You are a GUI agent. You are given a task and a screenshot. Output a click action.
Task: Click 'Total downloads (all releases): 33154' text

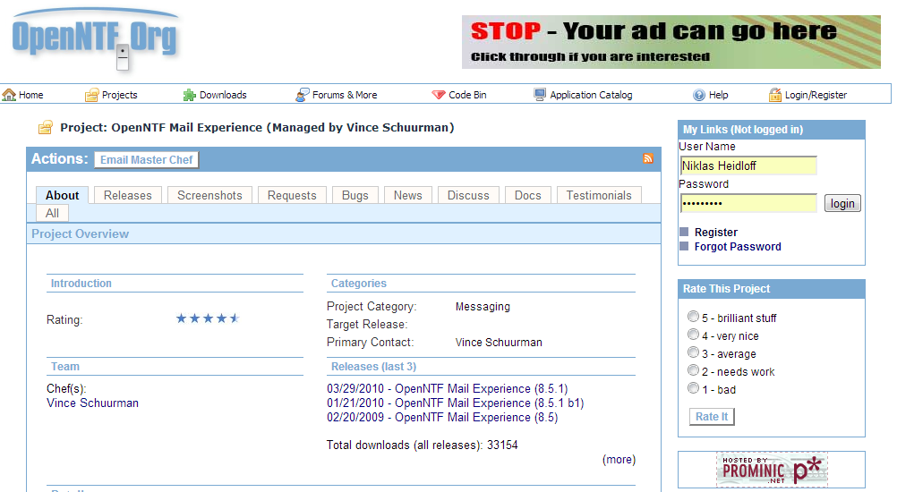(x=423, y=445)
